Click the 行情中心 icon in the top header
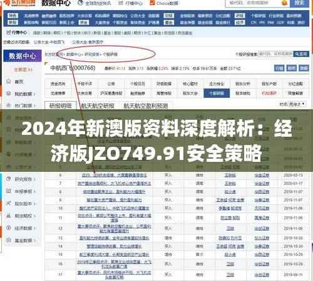The image size is (313, 281). tap(121, 3)
